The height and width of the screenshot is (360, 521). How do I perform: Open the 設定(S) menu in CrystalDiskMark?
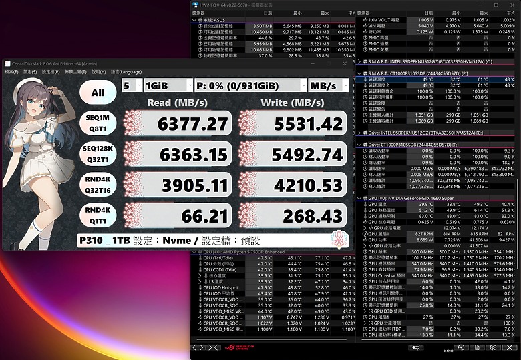click(30, 72)
